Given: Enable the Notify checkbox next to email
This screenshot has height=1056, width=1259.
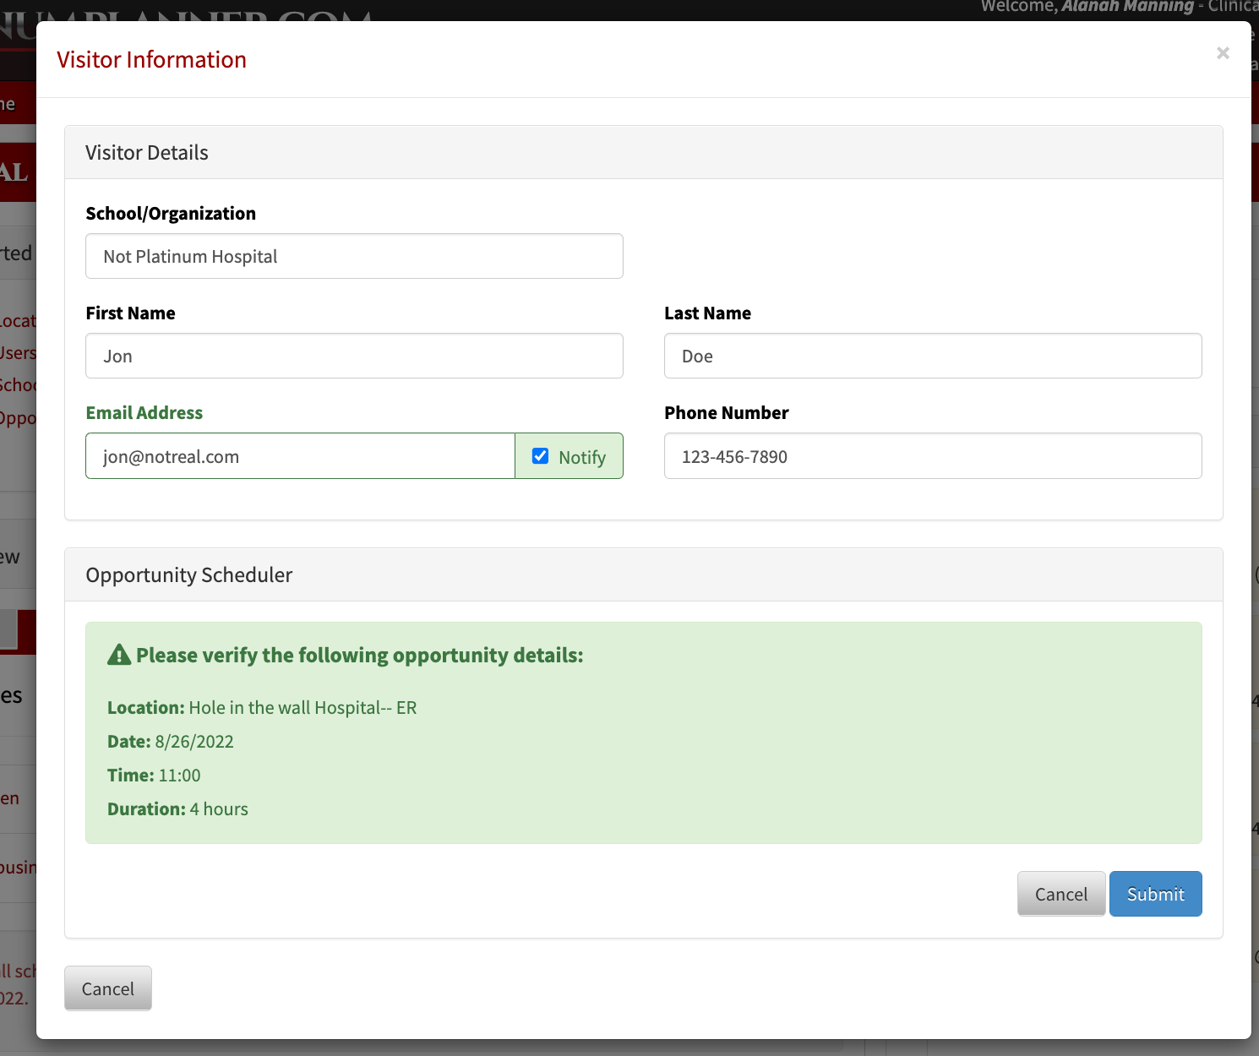Looking at the screenshot, I should [540, 455].
